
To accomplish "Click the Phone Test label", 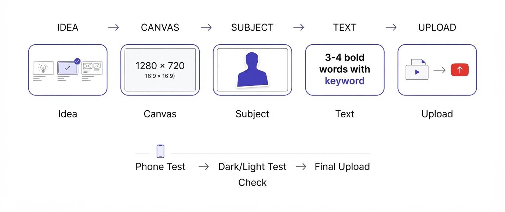I will pyautogui.click(x=160, y=167).
